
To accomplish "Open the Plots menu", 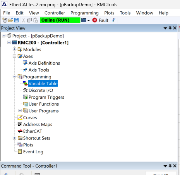I will click(109, 13).
